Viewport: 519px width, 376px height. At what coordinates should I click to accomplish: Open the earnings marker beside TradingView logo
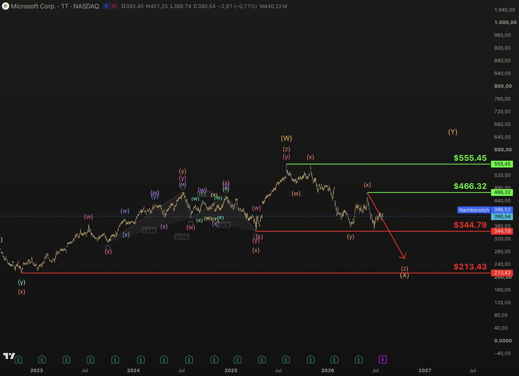(x=18, y=359)
